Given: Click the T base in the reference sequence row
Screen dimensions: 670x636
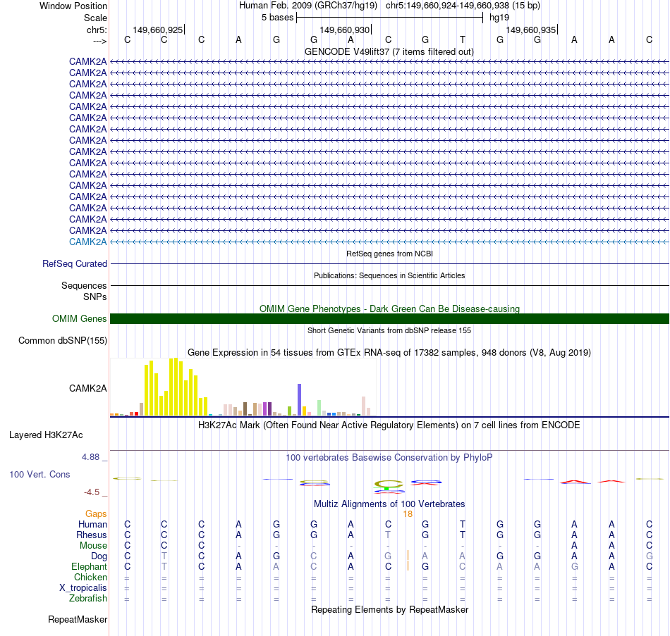Looking at the screenshot, I should coord(463,39).
